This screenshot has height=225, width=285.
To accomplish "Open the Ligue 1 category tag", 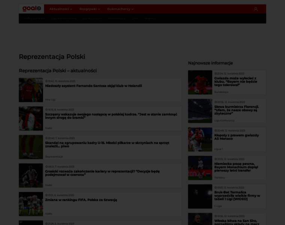I will (219, 149).
